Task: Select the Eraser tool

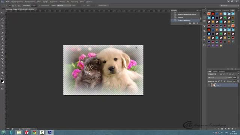Action: tap(2, 46)
